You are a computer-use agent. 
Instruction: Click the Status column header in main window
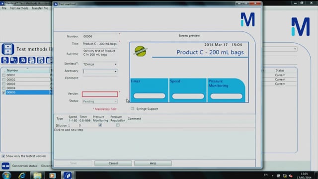pyautogui.click(x=280, y=71)
